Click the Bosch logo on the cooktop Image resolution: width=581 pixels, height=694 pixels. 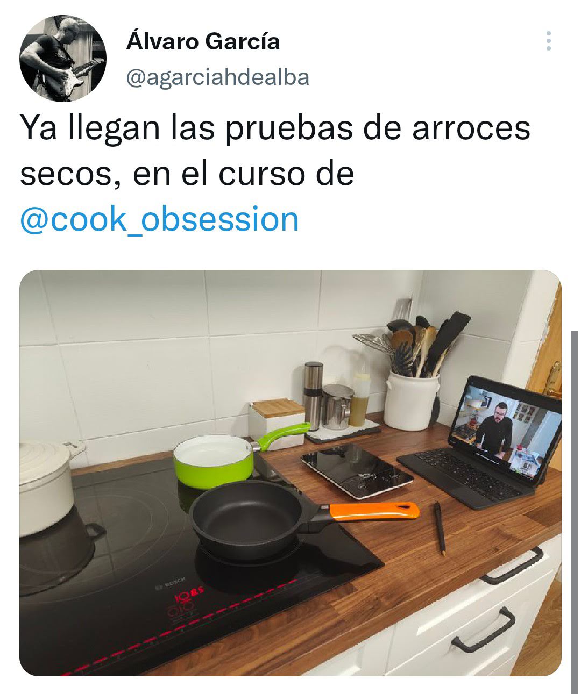coord(171,582)
